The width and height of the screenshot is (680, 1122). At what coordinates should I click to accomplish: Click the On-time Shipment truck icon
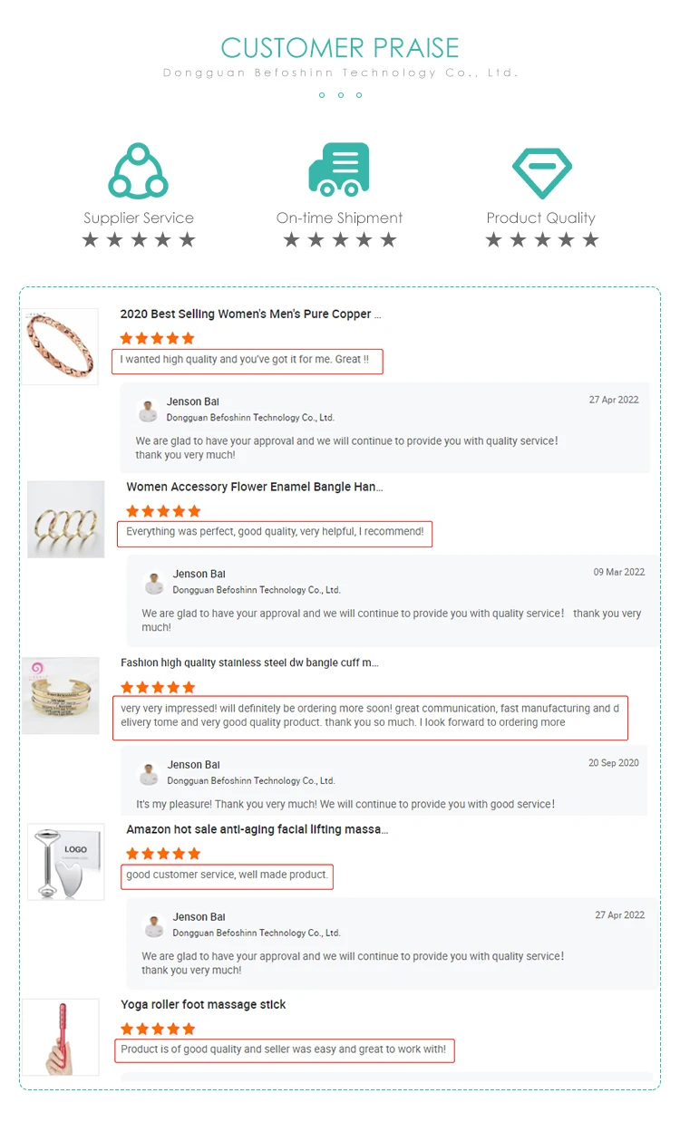[x=339, y=169]
